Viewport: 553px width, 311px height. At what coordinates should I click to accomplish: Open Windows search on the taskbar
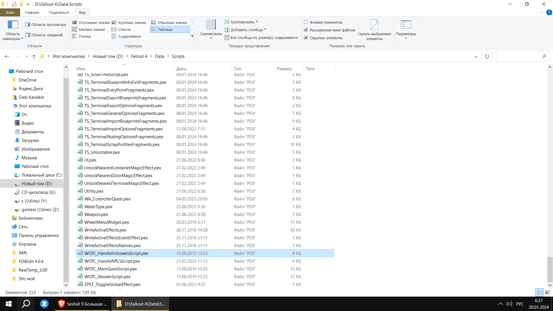(26, 304)
